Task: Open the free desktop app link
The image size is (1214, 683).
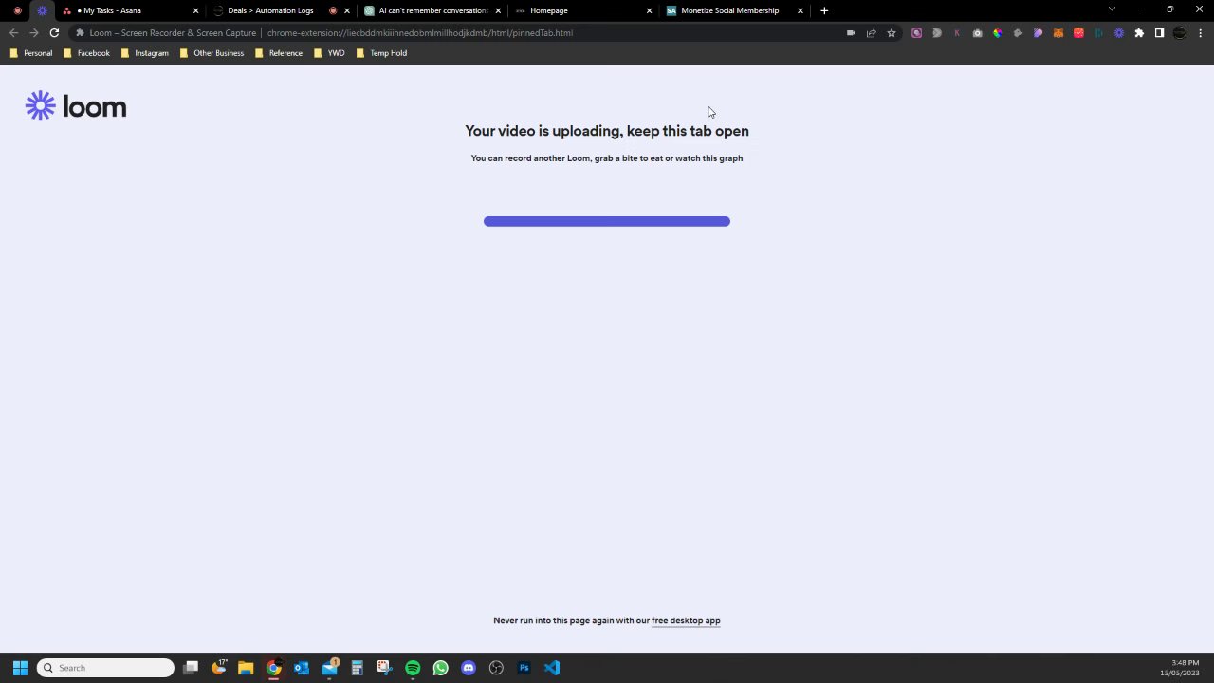Action: click(x=686, y=620)
